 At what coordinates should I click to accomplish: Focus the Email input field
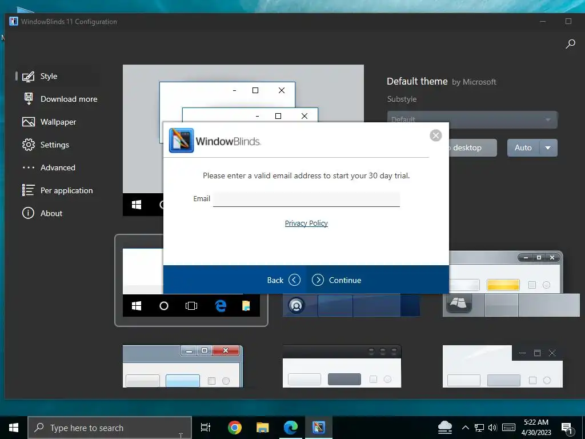[x=306, y=199]
